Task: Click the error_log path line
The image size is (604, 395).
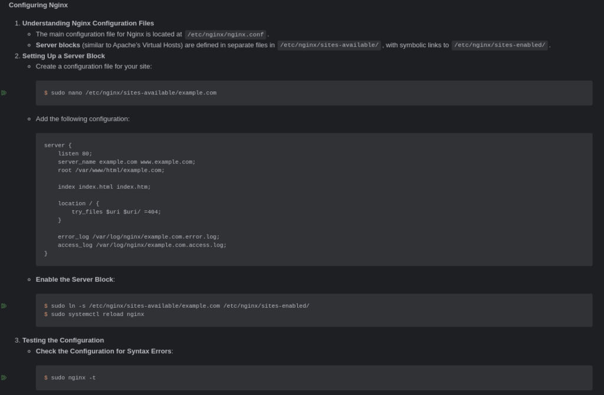Action: coord(139,237)
